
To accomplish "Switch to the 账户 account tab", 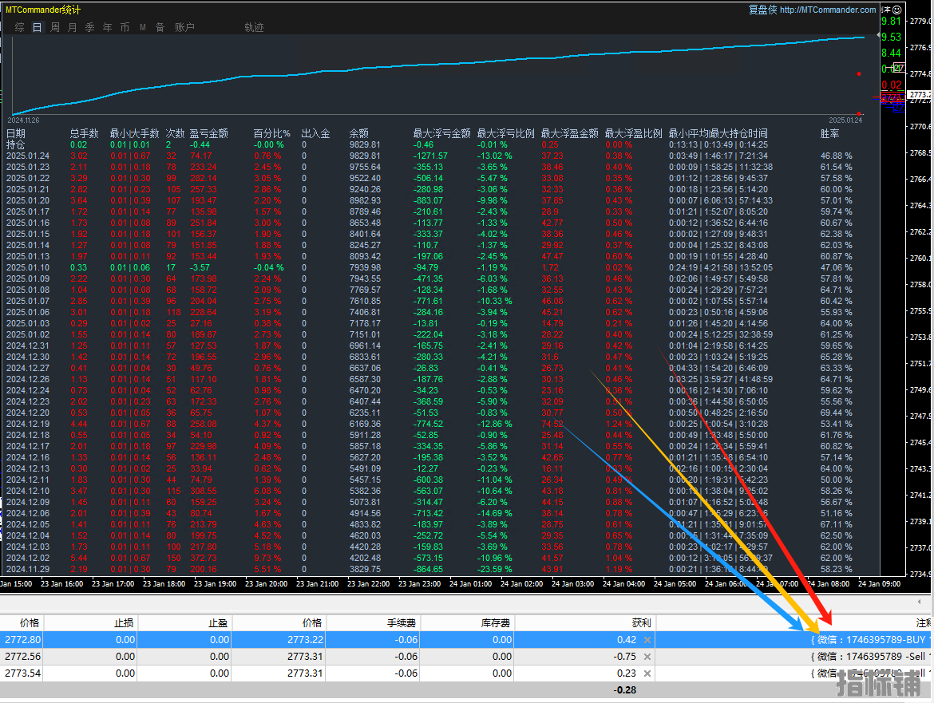I will pos(184,27).
